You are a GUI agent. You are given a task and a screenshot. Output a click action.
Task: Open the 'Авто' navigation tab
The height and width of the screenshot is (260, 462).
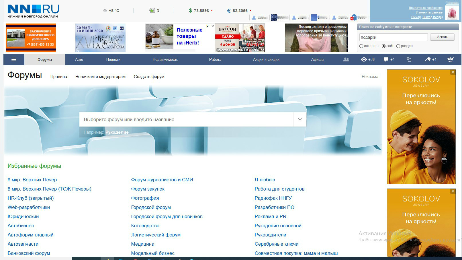click(x=79, y=59)
